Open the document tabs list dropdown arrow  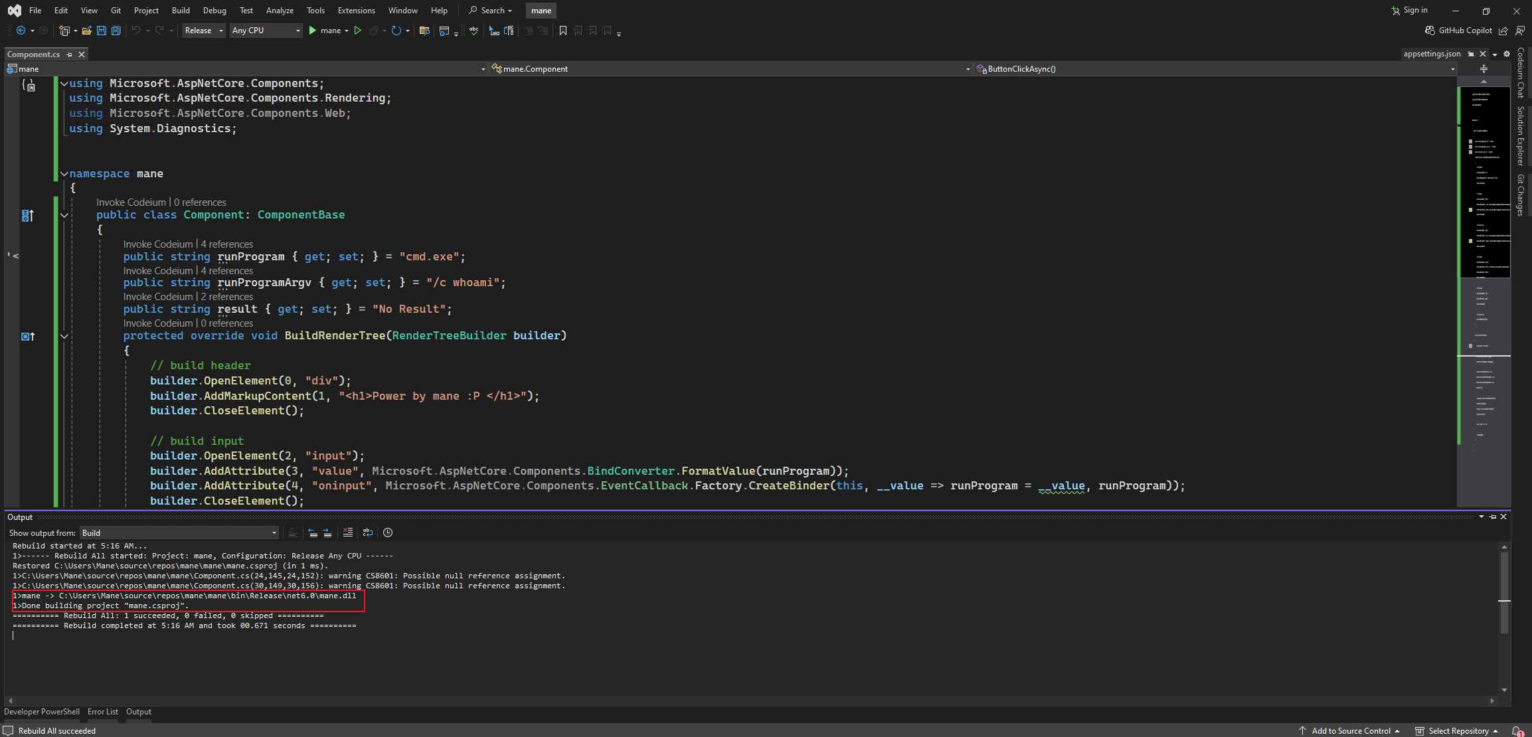pos(1495,54)
